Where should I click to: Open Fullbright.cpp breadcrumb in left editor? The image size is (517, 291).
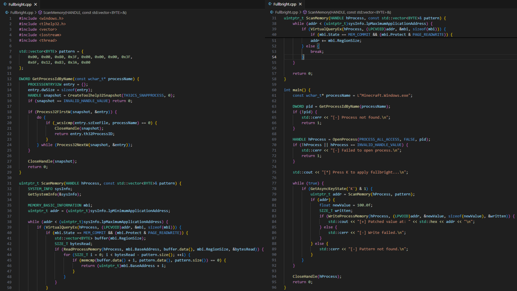pyautogui.click(x=22, y=12)
